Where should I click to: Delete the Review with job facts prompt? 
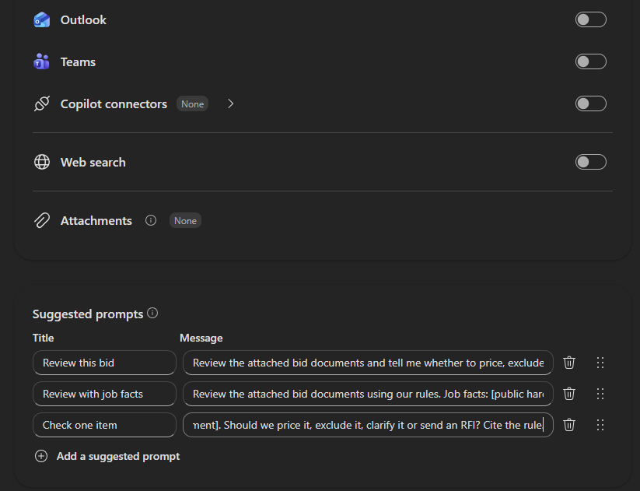569,394
